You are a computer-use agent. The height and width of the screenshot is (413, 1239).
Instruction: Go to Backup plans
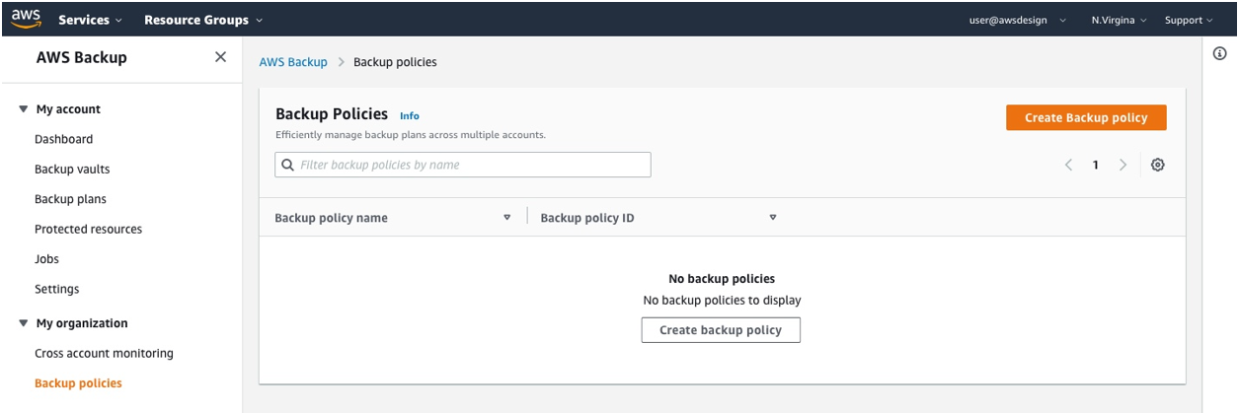tap(70, 199)
